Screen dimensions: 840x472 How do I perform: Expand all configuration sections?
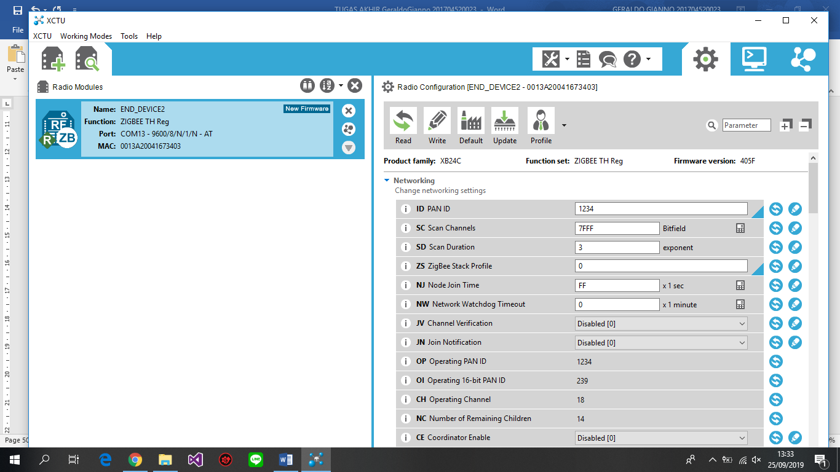click(785, 125)
